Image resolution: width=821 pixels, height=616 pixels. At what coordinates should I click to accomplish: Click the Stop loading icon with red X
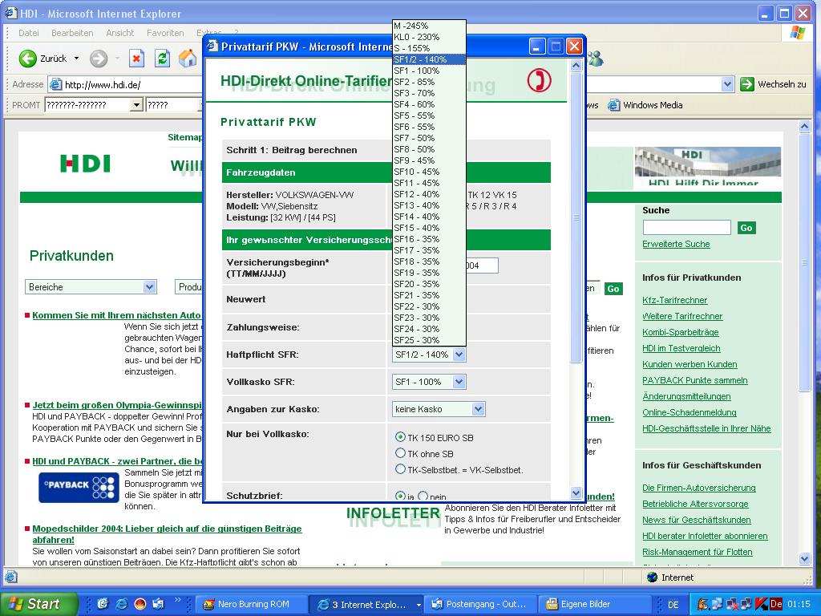click(x=136, y=58)
